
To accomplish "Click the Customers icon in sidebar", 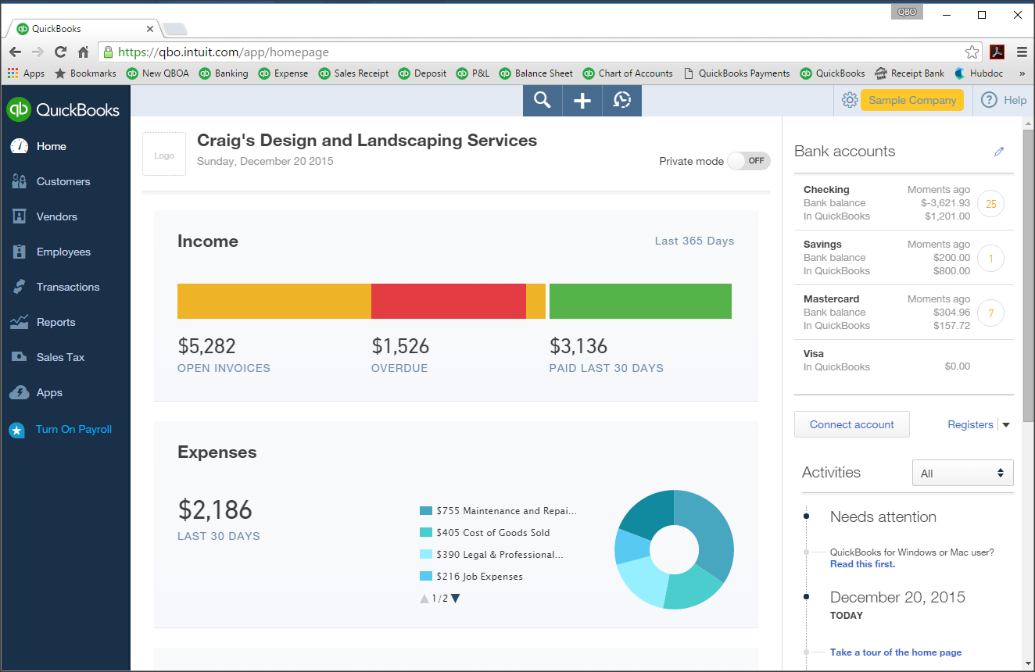I will (x=20, y=181).
